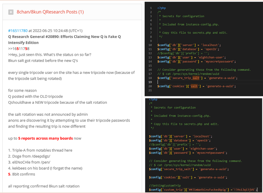The width and height of the screenshot is (263, 193).
Task: Click 'Included from instance-config.php.' comment in top editor
Action: pyautogui.click(x=190, y=24)
